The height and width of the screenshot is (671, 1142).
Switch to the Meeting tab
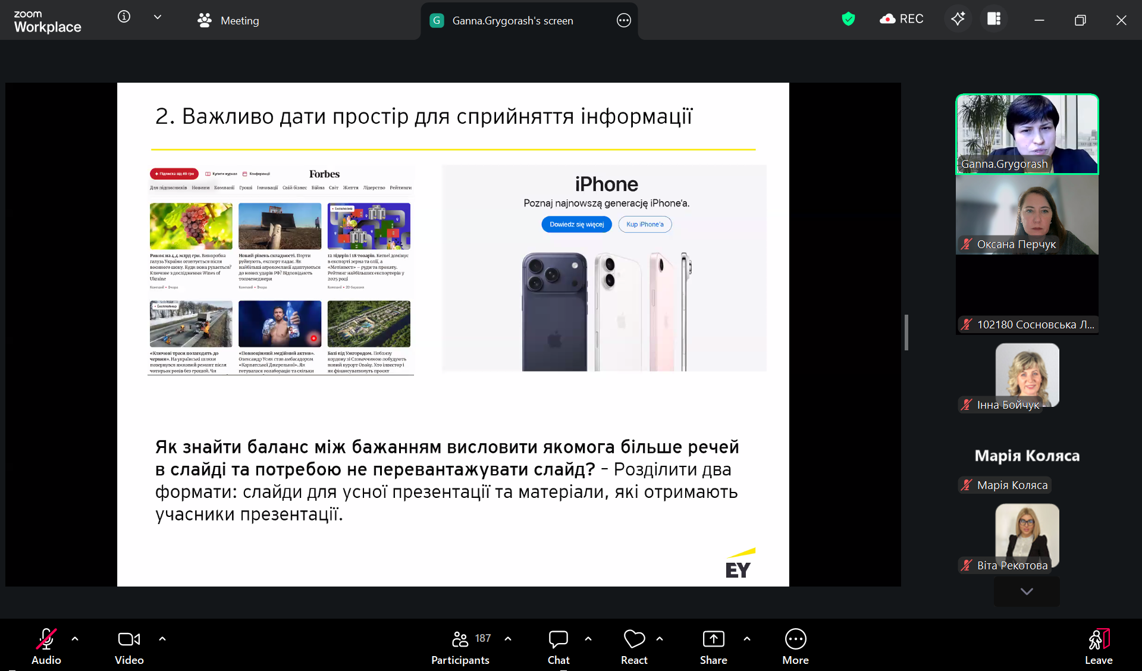[229, 21]
